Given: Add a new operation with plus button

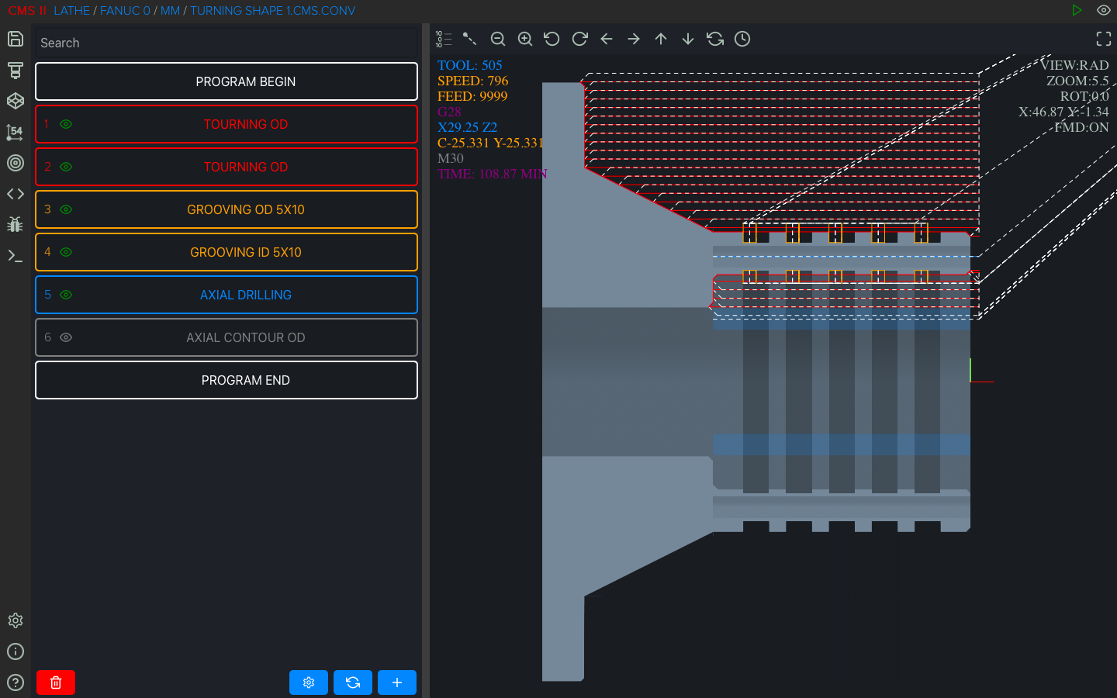Looking at the screenshot, I should tap(396, 682).
